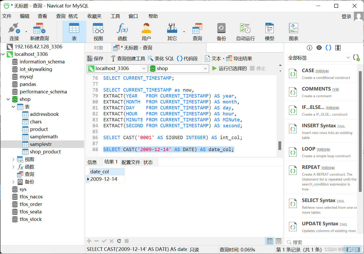Viewport: 364px width, 254px height.
Task: Expand the 备份 node in shop
Action: (13, 182)
